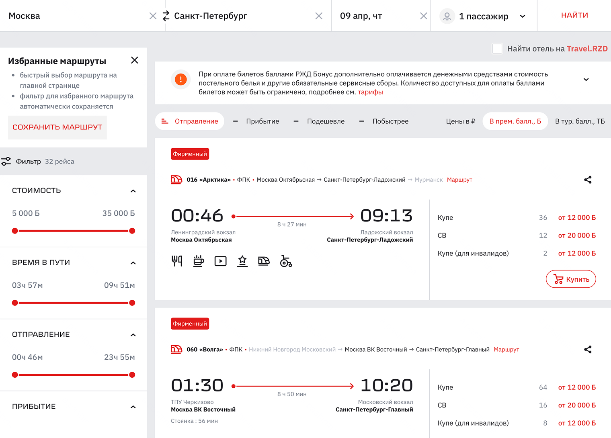Expand the РЖД Бонус notice
The height and width of the screenshot is (438, 611).
586,80
